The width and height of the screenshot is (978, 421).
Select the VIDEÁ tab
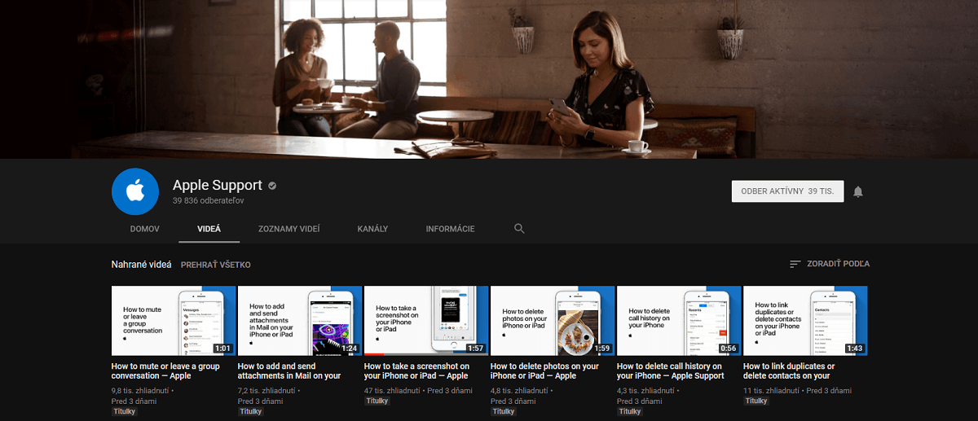(209, 229)
